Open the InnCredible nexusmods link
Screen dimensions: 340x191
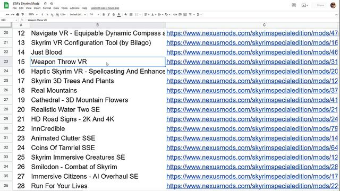tap(252, 128)
